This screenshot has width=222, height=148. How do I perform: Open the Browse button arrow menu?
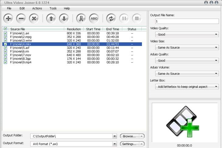click(x=141, y=136)
